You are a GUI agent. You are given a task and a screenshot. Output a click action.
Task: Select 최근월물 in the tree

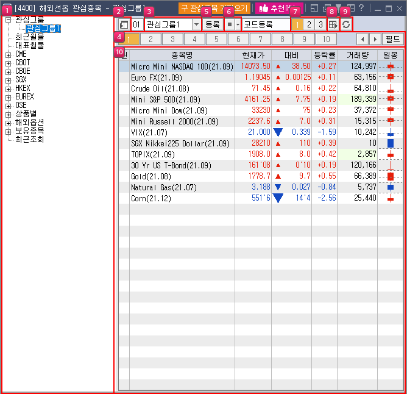pyautogui.click(x=30, y=37)
